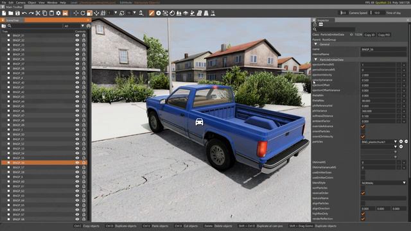This screenshot has height=231, width=411.
Task: Open the View menu
Action: point(42,3)
